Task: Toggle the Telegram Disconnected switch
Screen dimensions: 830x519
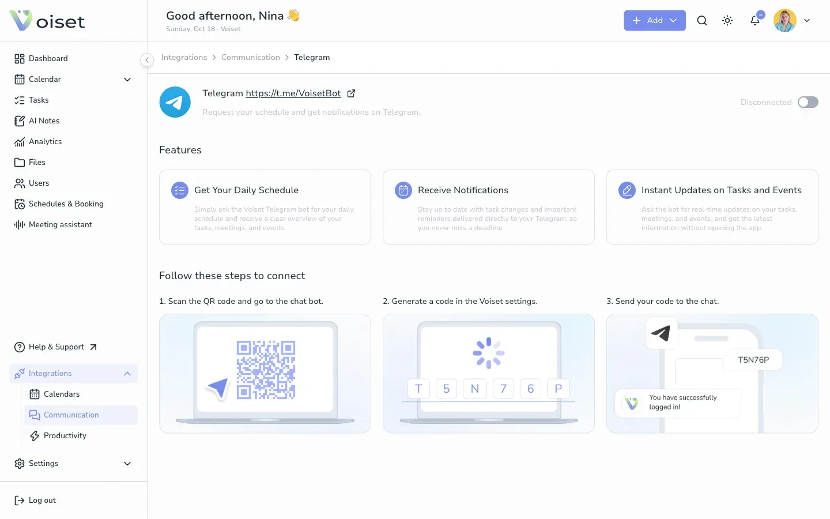Action: [x=808, y=102]
